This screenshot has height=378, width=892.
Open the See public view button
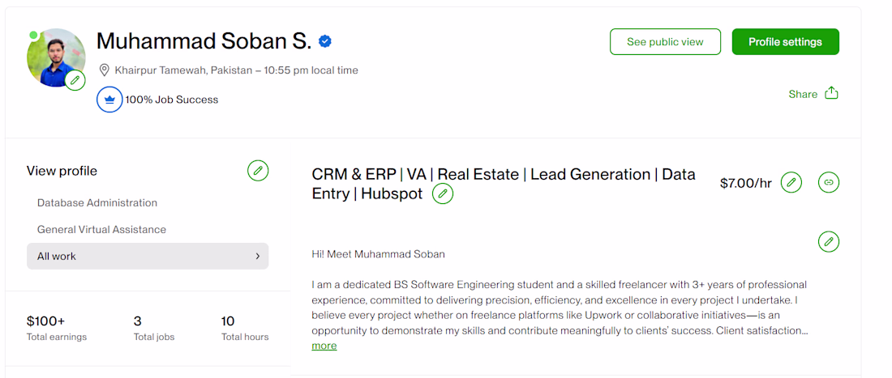[x=665, y=42]
